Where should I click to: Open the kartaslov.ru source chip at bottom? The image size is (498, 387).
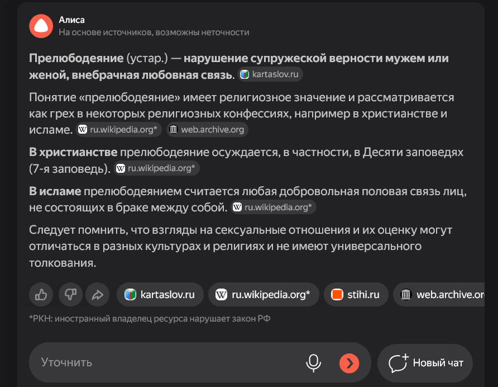tap(159, 294)
